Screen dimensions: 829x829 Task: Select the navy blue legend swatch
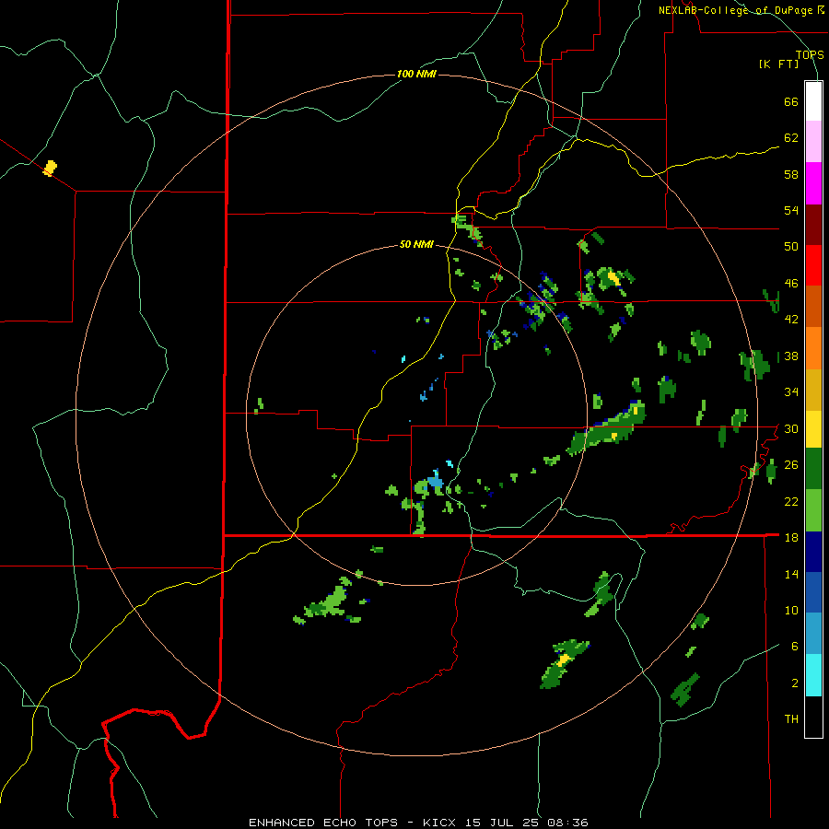click(x=813, y=552)
